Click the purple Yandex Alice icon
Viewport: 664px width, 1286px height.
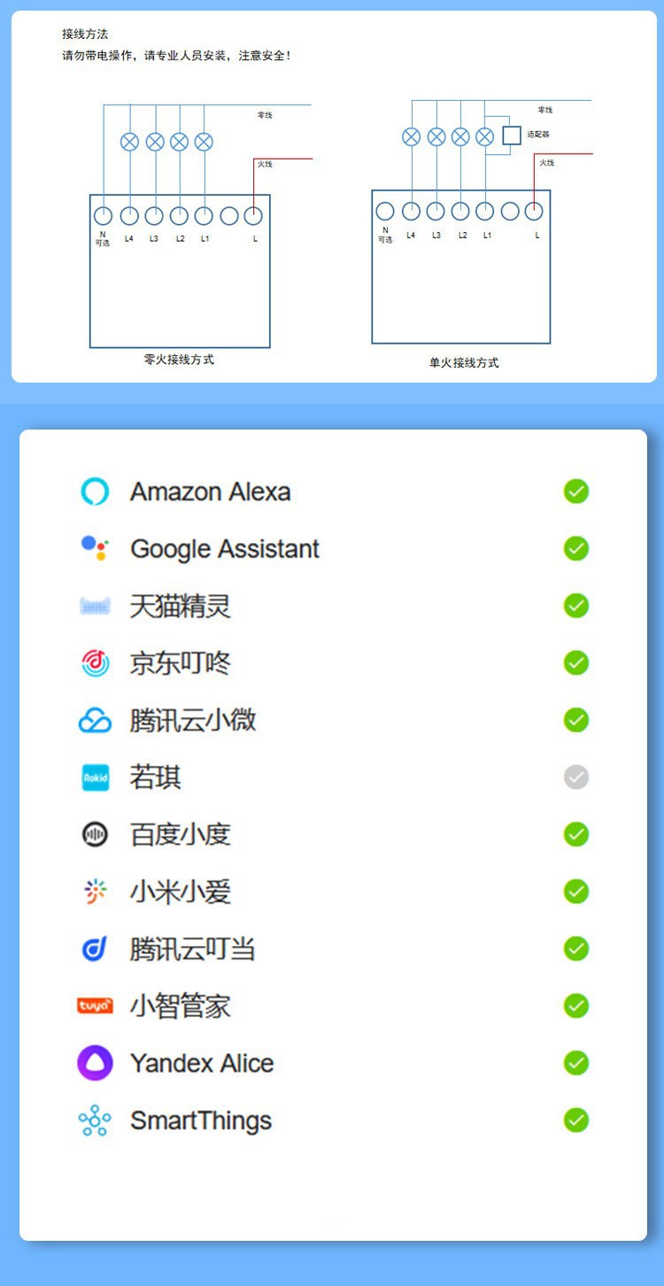click(x=95, y=1063)
